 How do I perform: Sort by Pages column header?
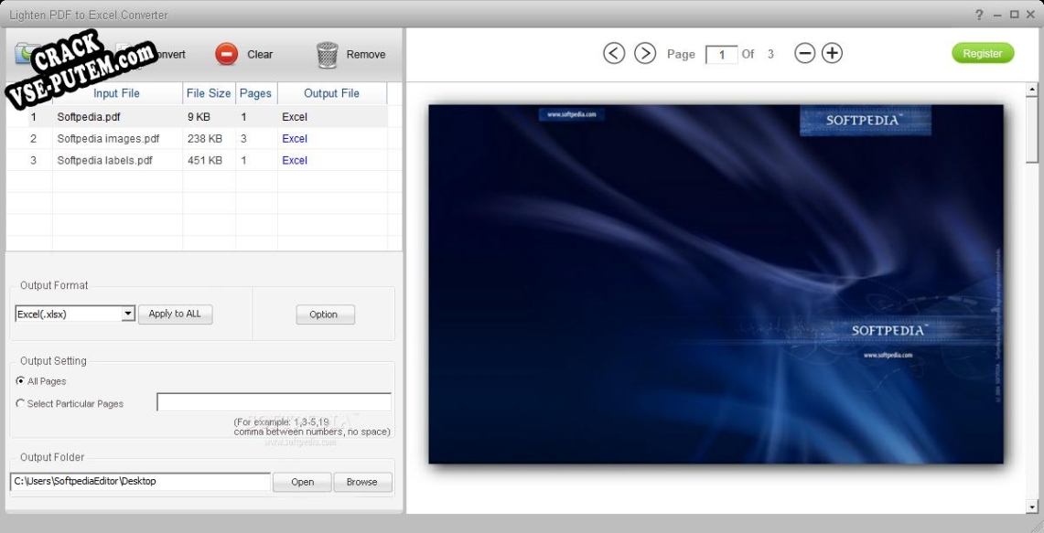(255, 93)
